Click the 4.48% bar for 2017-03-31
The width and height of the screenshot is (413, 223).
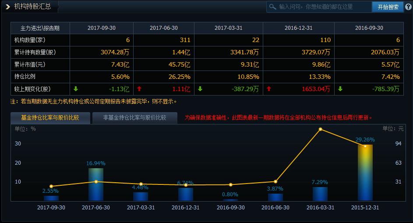(x=141, y=197)
